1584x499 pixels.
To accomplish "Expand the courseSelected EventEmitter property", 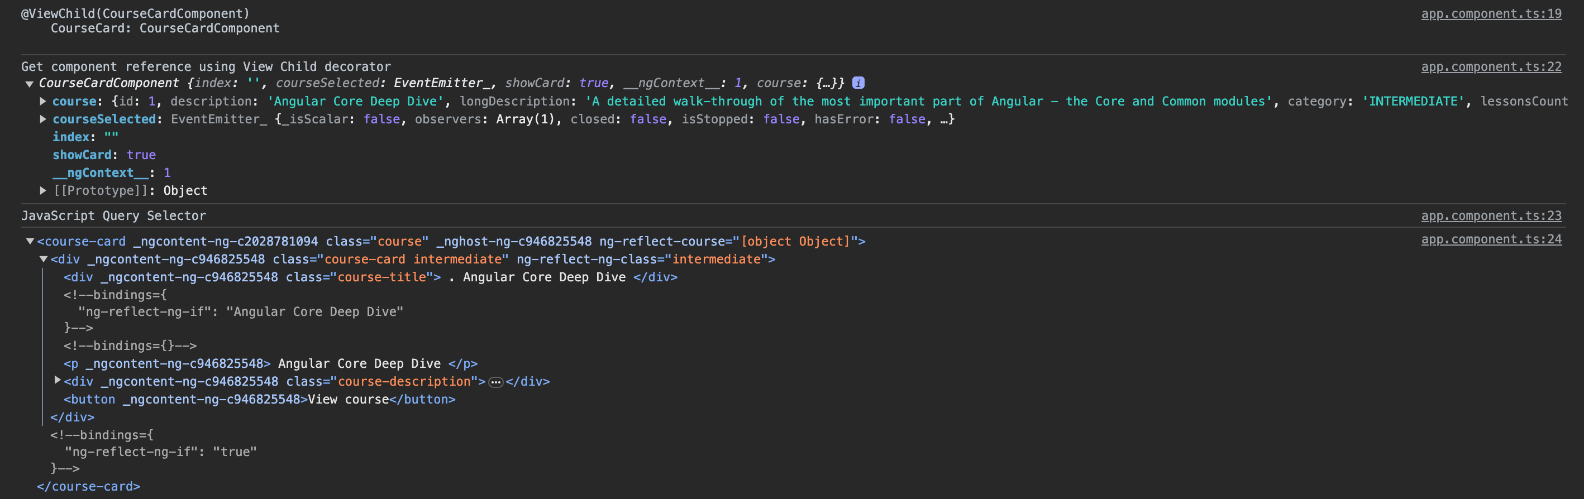I will 43,119.
